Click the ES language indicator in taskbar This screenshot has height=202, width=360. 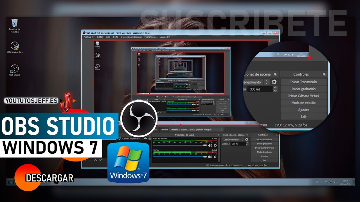[x=317, y=182]
